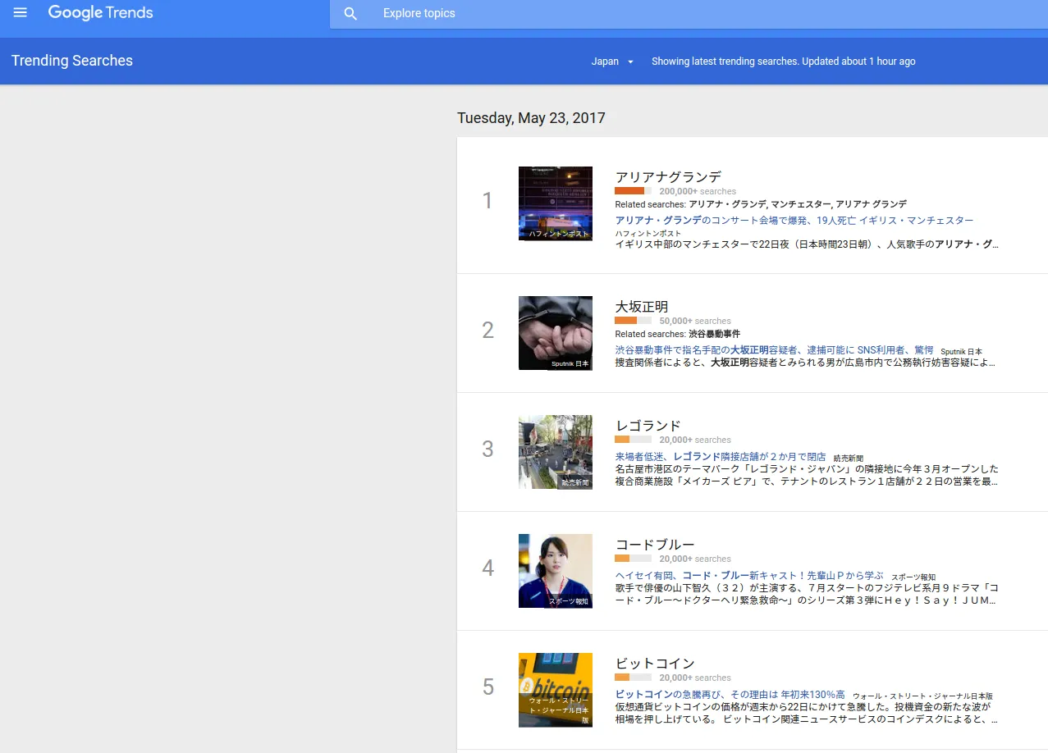The width and height of the screenshot is (1048, 753).
Task: Click ビットコイン 20,000+ searches volume bar
Action: tap(633, 678)
